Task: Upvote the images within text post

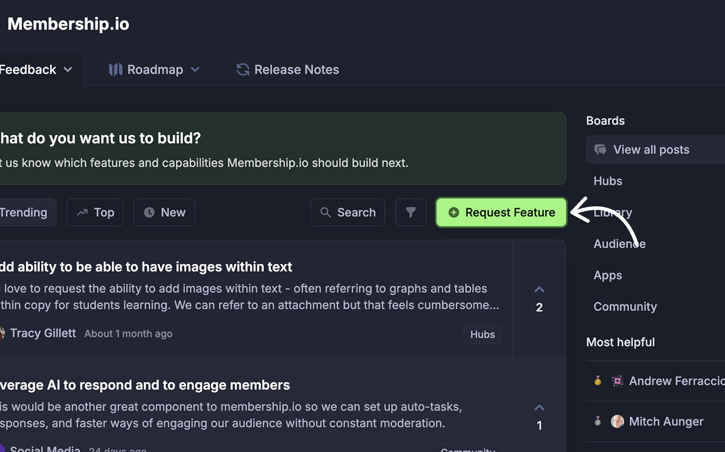Action: click(x=539, y=289)
